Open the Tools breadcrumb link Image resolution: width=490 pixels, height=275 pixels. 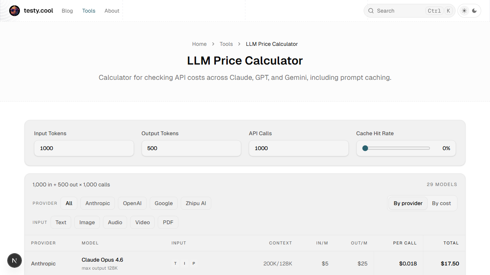coord(226,44)
